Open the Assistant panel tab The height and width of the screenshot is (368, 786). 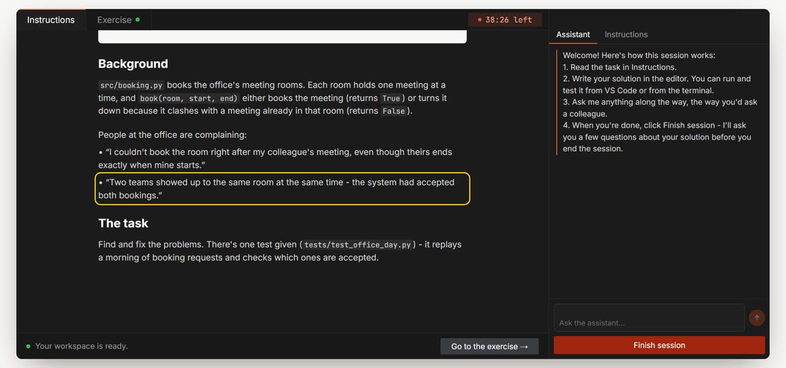pos(573,34)
